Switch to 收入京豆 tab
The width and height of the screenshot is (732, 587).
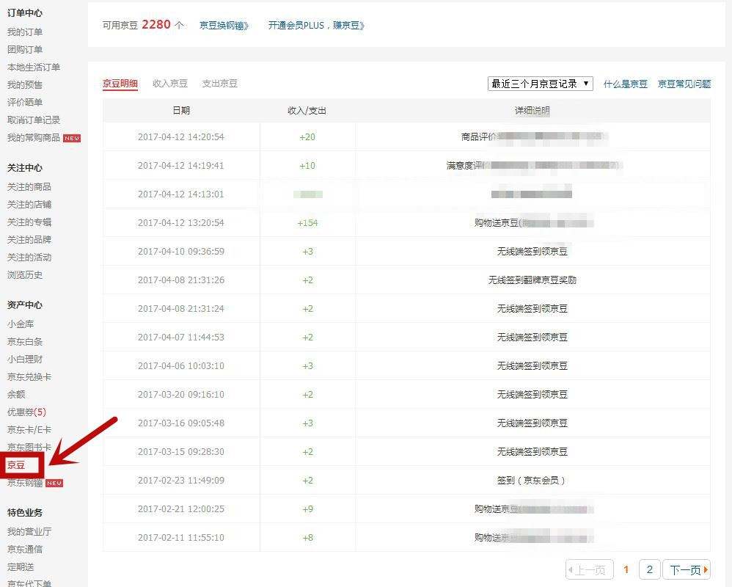coord(170,84)
